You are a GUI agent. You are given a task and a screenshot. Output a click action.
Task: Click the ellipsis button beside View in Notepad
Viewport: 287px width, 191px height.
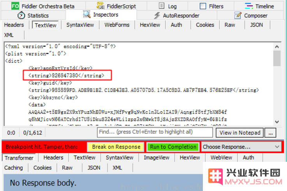(271, 133)
